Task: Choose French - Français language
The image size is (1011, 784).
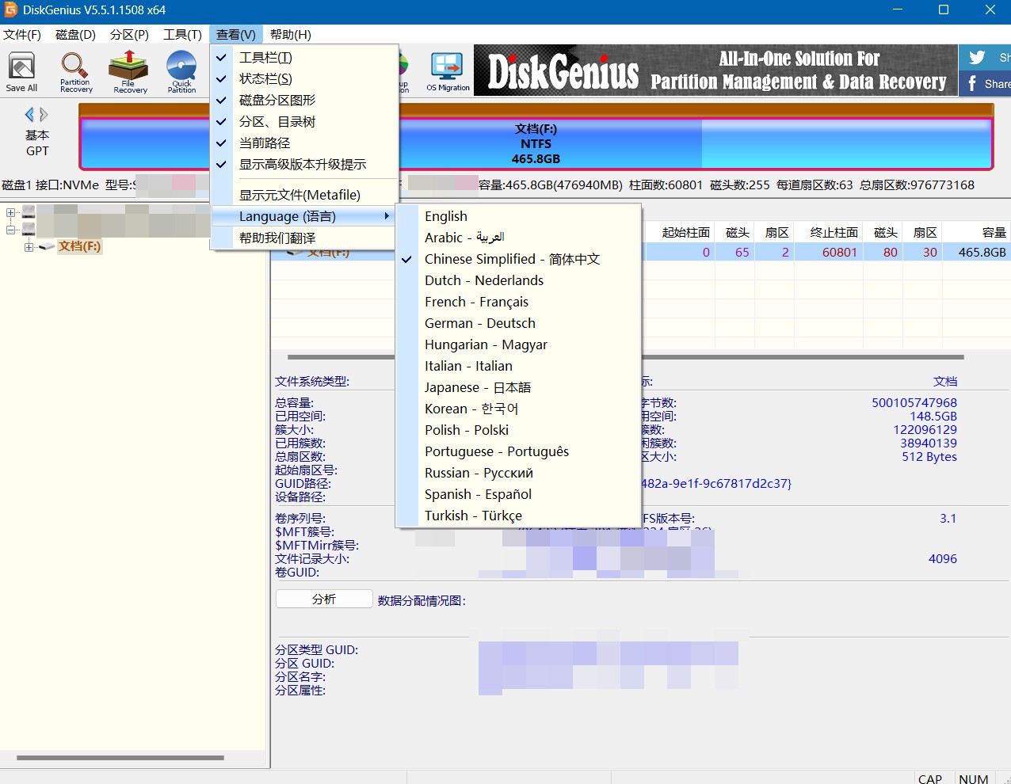Action: click(518, 302)
